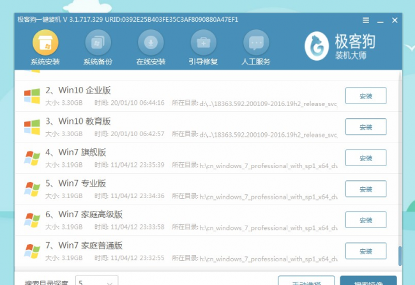Click the Win10 企业版 directory path text
The image size is (415, 285).
(x=268, y=104)
